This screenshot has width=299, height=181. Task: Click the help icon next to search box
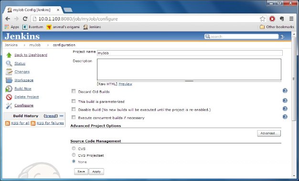point(282,37)
